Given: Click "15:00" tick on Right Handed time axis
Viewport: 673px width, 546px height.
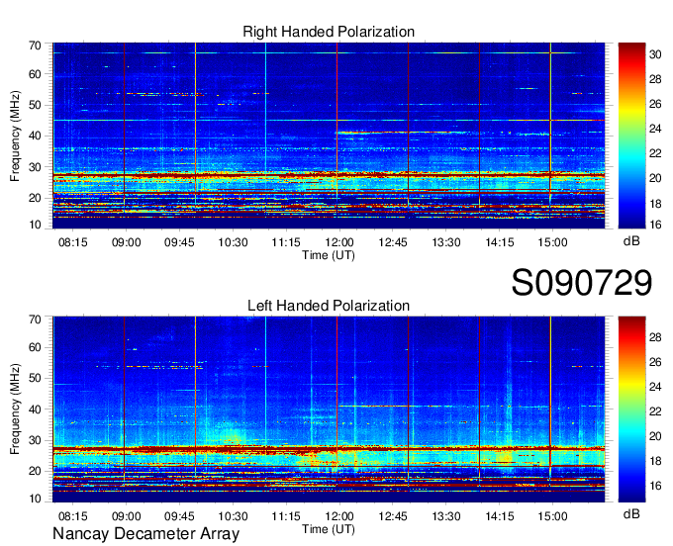Looking at the screenshot, I should click(x=552, y=242).
